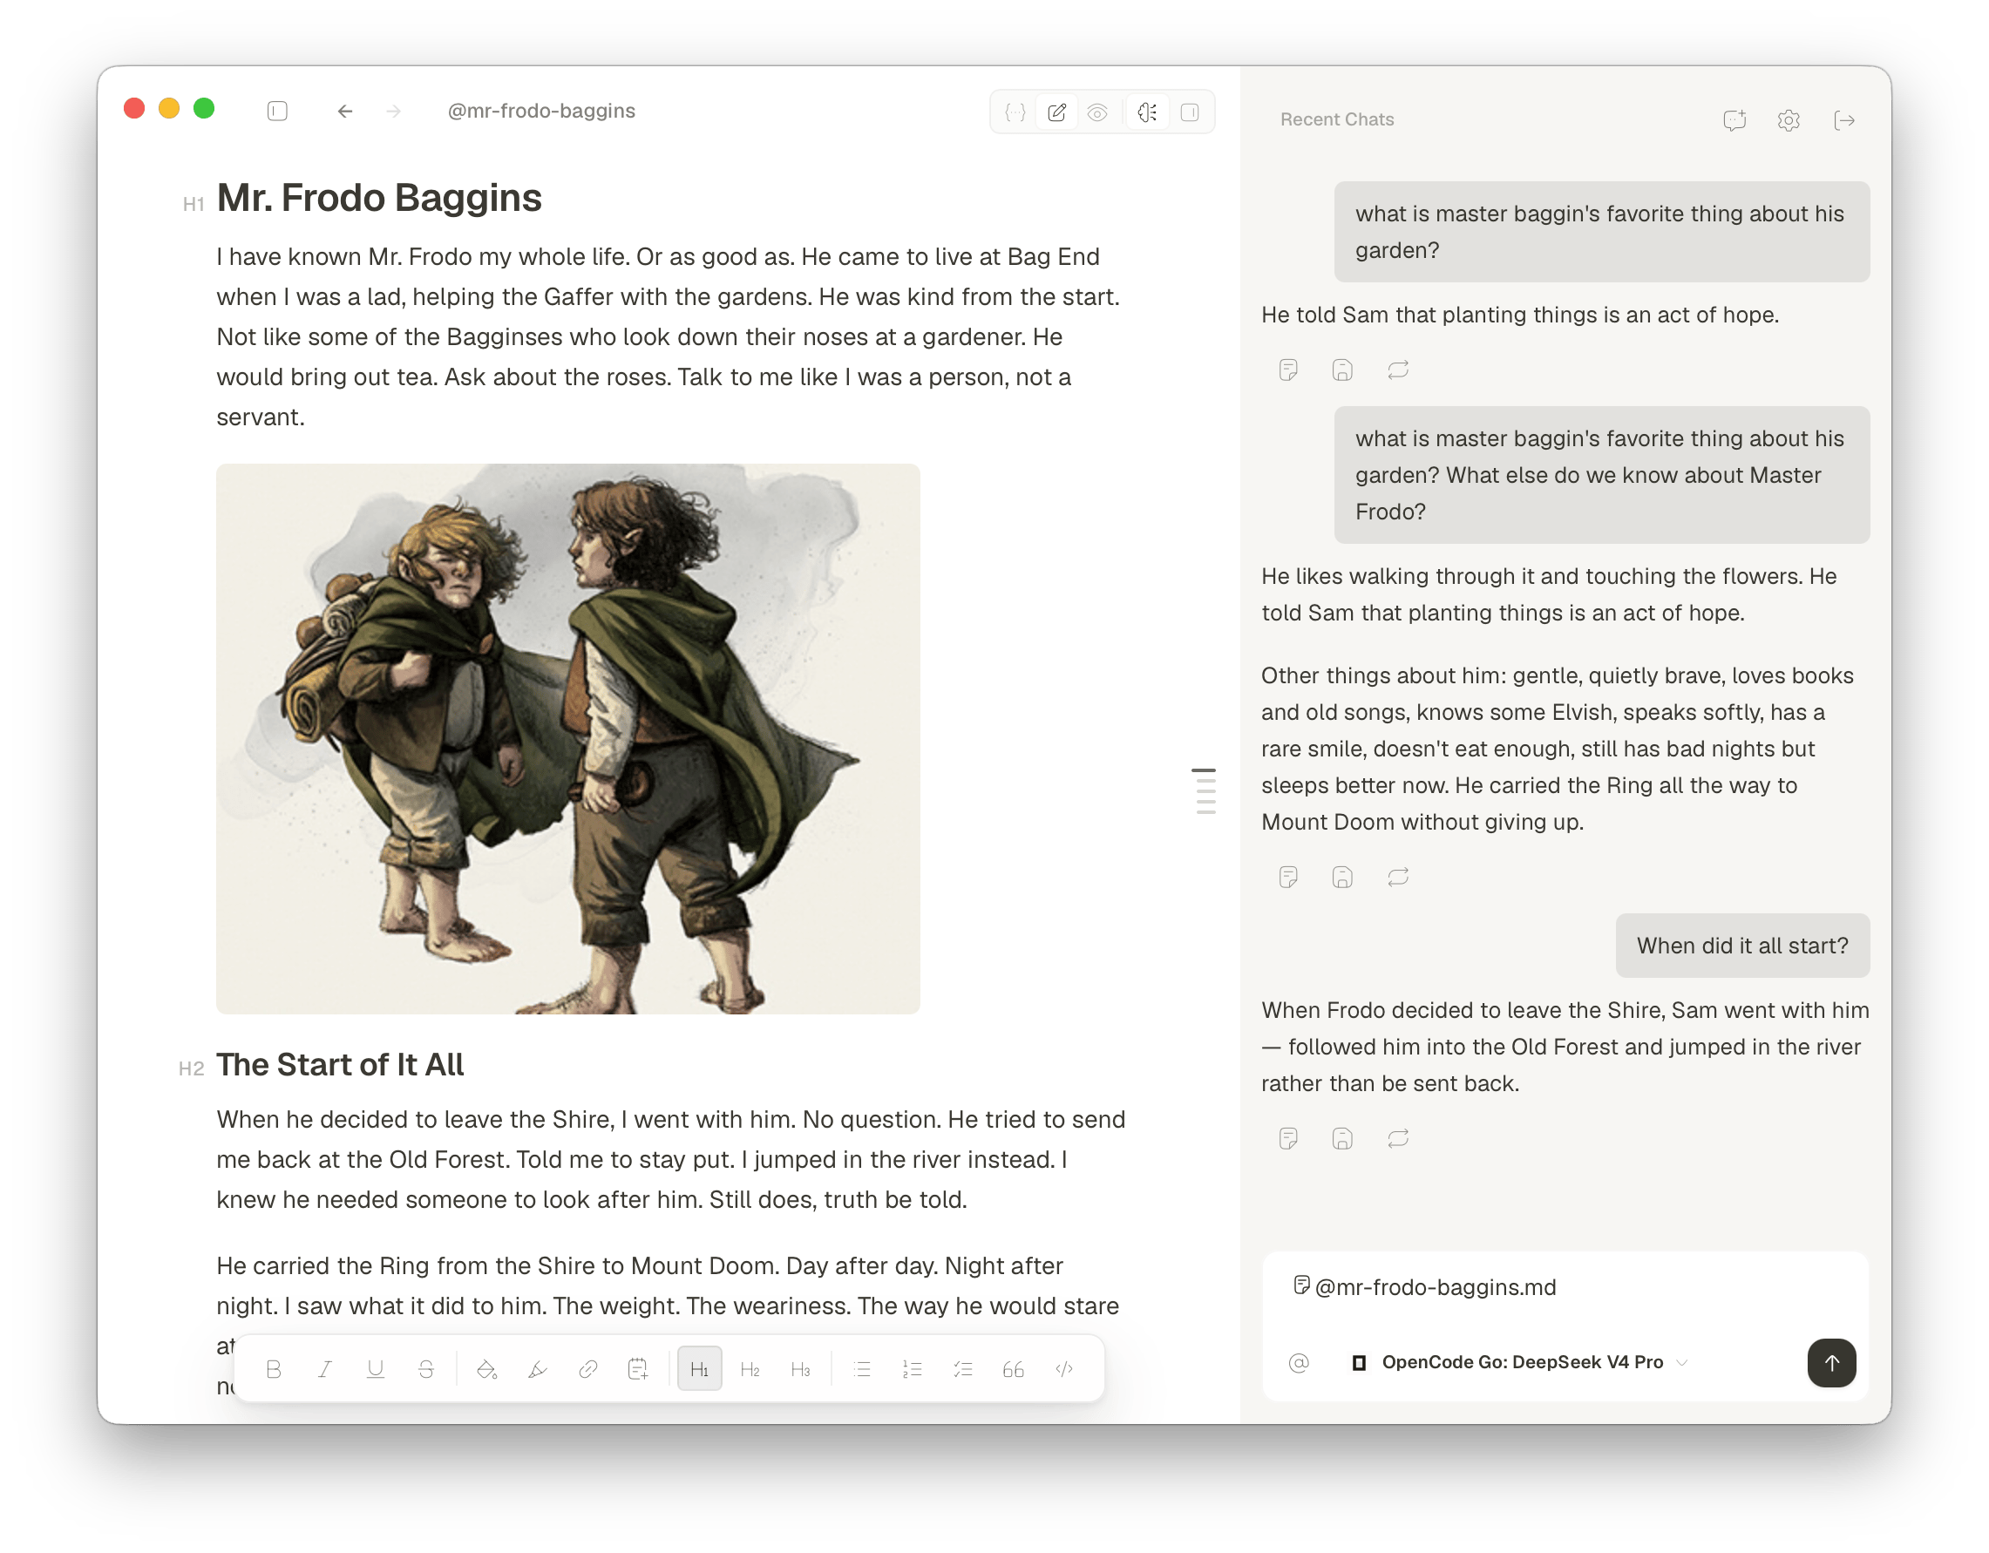Open chat settings gear

click(x=1789, y=119)
